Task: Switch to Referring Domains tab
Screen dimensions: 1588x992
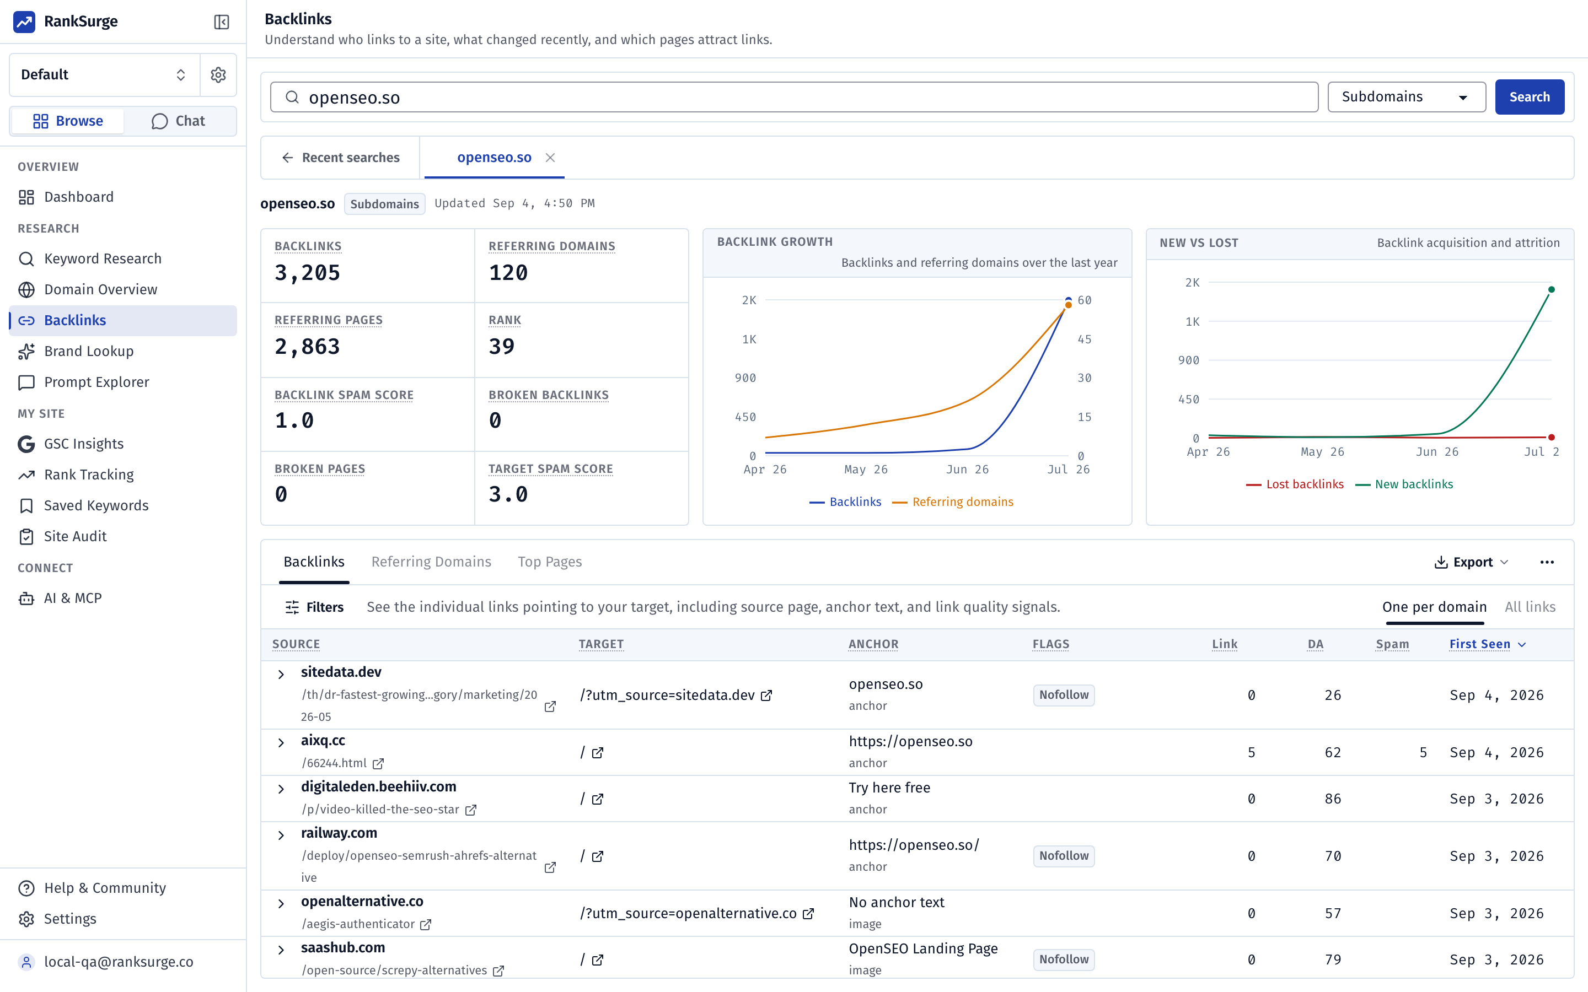Action: click(x=431, y=562)
